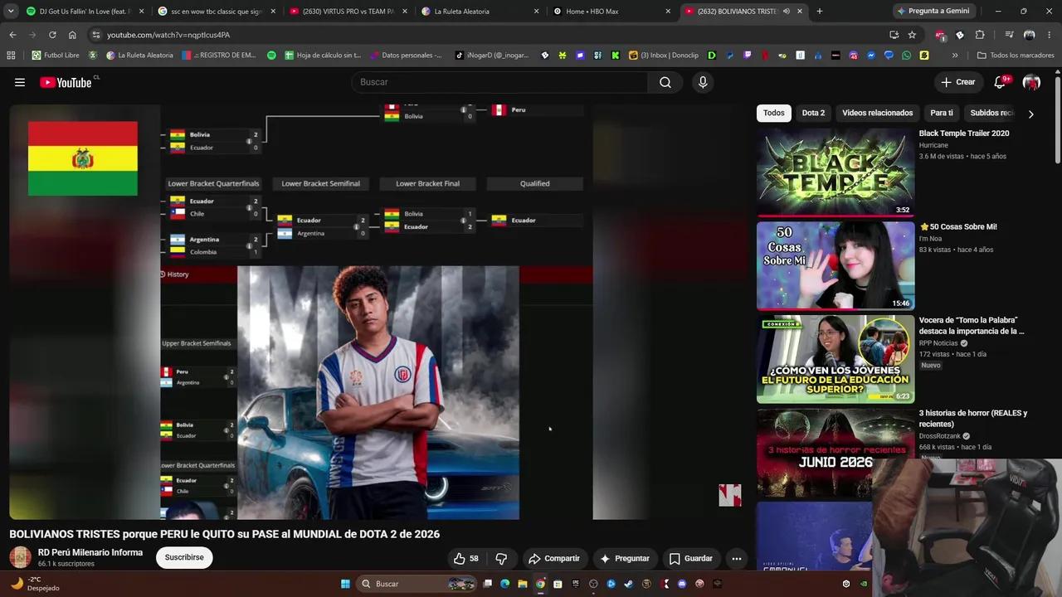This screenshot has width=1062, height=597.
Task: Open the Spotify bookmark icon
Action: coord(271,56)
